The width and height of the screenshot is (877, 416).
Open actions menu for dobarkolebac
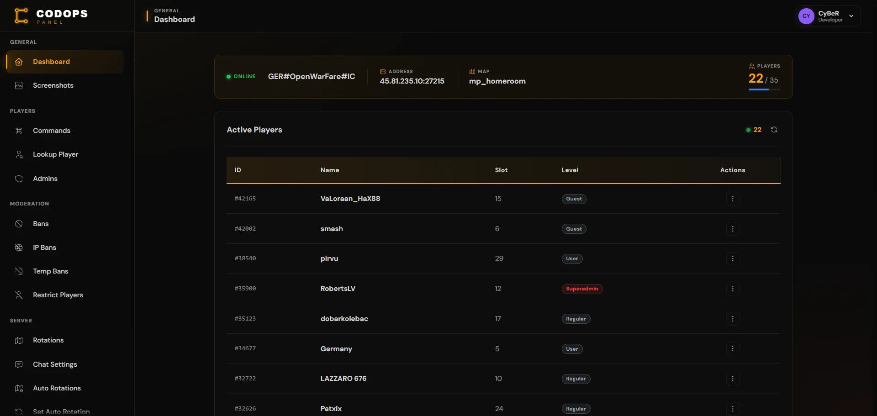point(733,319)
